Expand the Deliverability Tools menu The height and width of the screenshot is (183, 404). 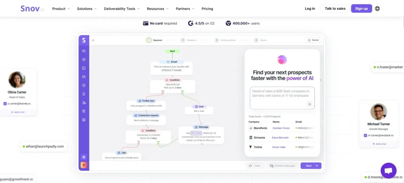122,9
